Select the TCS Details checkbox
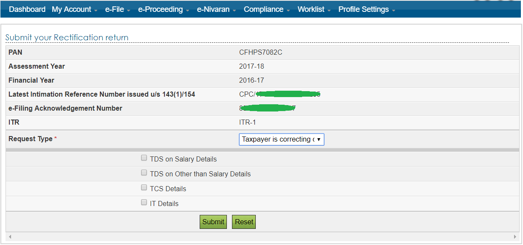The image size is (523, 245). (144, 187)
